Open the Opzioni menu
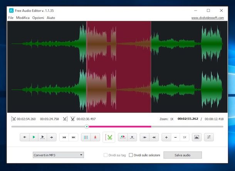Image resolution: width=235 pixels, height=171 pixels. pos(38,18)
